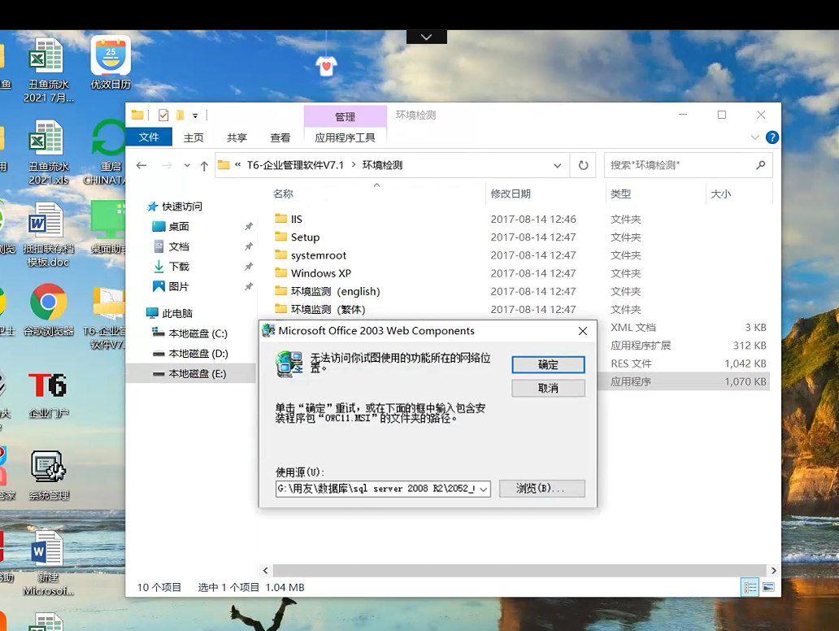Customize quick access toolbar dropdown
839x631 pixels.
[195, 115]
